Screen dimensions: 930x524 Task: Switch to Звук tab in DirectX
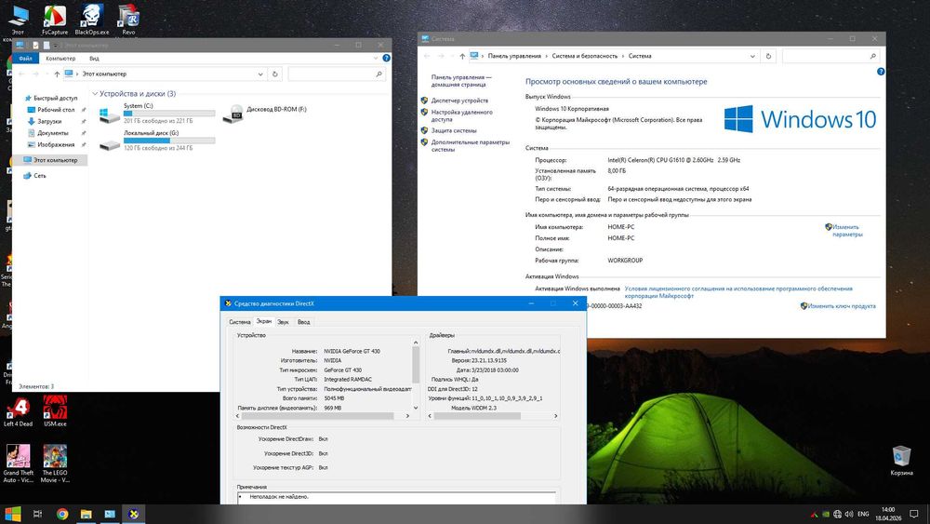283,322
